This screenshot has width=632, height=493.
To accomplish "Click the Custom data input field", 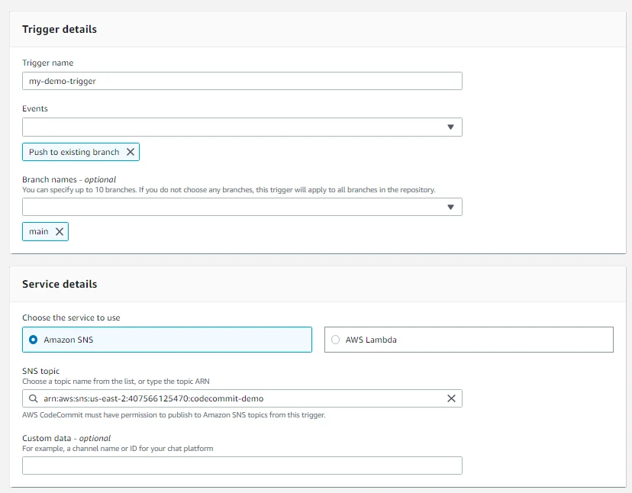I will point(242,466).
